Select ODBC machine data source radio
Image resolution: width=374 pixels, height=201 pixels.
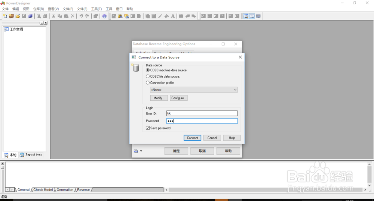point(148,70)
